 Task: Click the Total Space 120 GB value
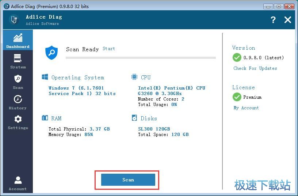tap(180, 134)
